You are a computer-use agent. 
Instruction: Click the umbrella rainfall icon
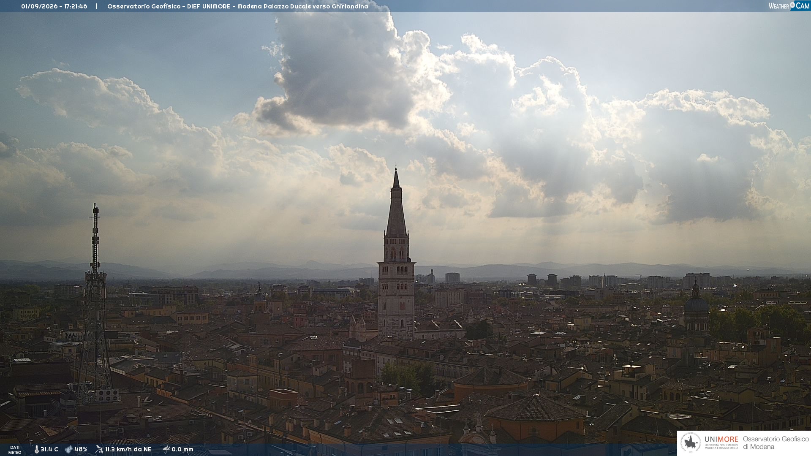(166, 449)
